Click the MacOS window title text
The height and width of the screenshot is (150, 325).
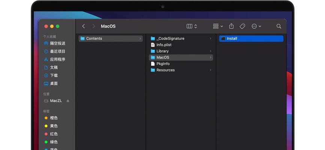pyautogui.click(x=108, y=26)
